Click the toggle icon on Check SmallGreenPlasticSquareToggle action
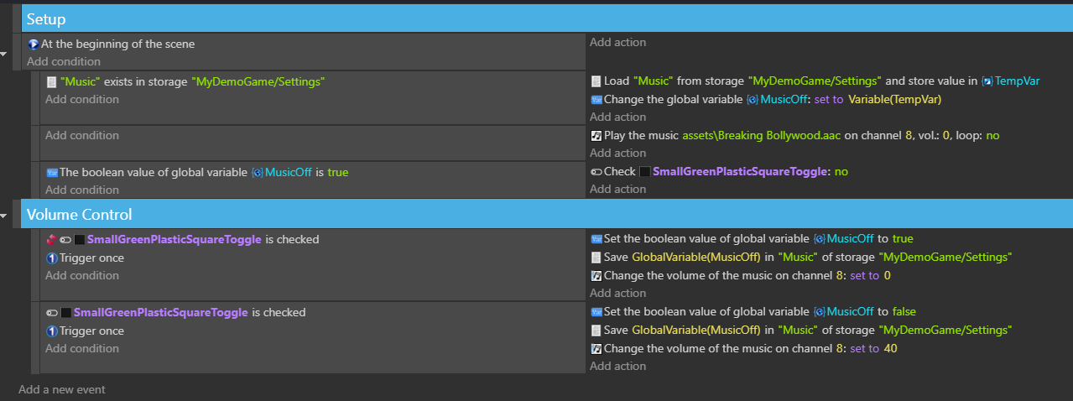Screen dimensions: 1073x401 (596, 171)
